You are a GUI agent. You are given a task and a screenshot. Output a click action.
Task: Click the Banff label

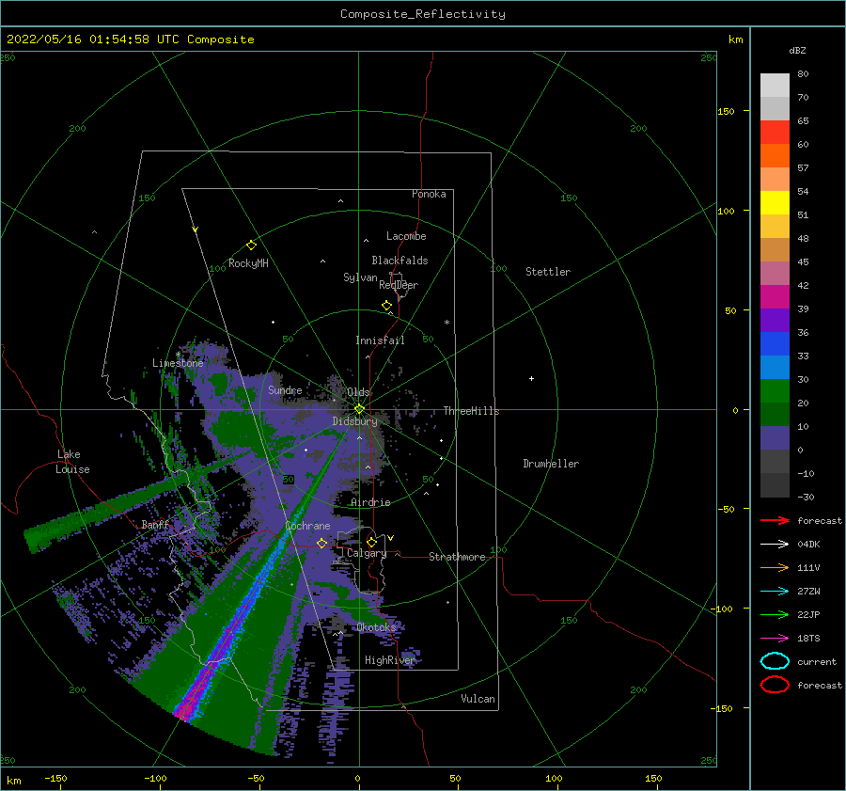[155, 525]
